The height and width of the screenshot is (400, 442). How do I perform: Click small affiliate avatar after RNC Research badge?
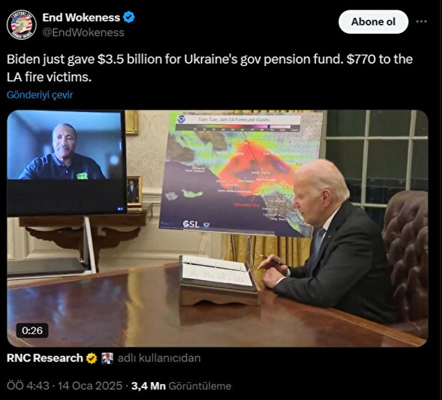(x=107, y=358)
